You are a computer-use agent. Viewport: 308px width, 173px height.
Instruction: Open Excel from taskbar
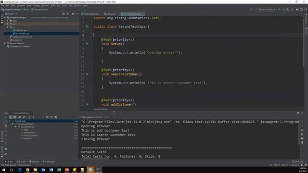pos(59,170)
